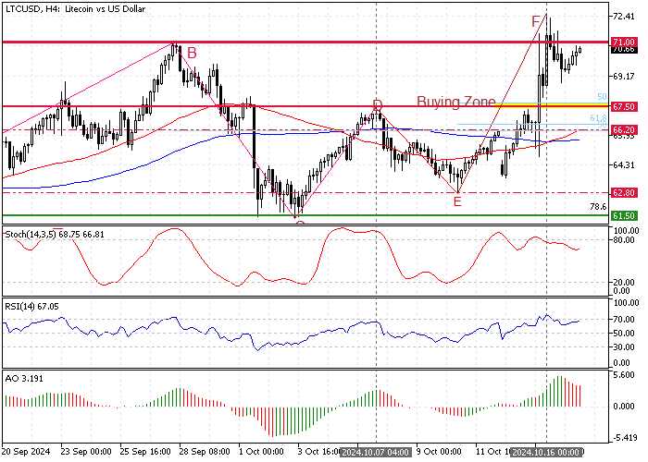Screen dimensions: 648x462
Task: Click the AO 0.000 scale value
Action: [x=625, y=407]
